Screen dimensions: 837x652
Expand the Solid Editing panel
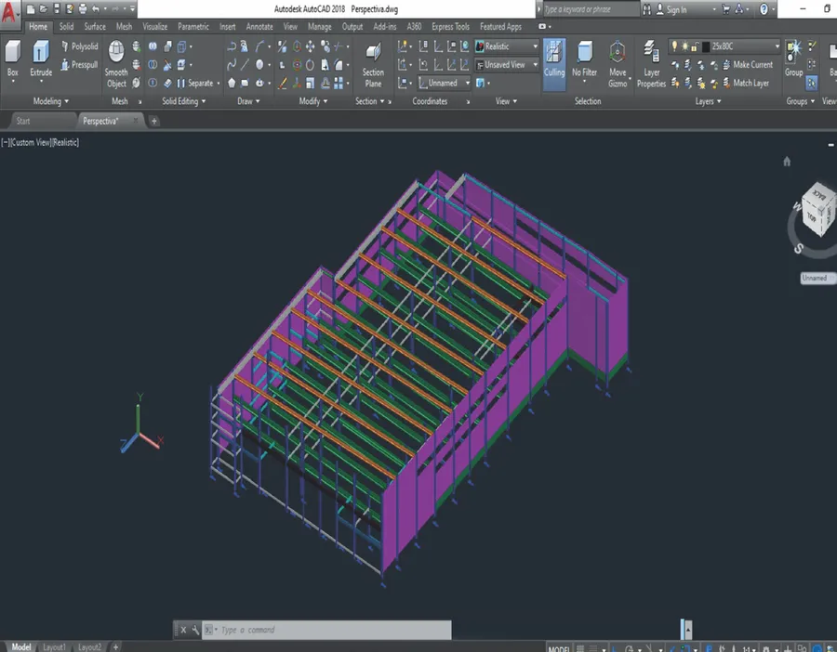[183, 101]
